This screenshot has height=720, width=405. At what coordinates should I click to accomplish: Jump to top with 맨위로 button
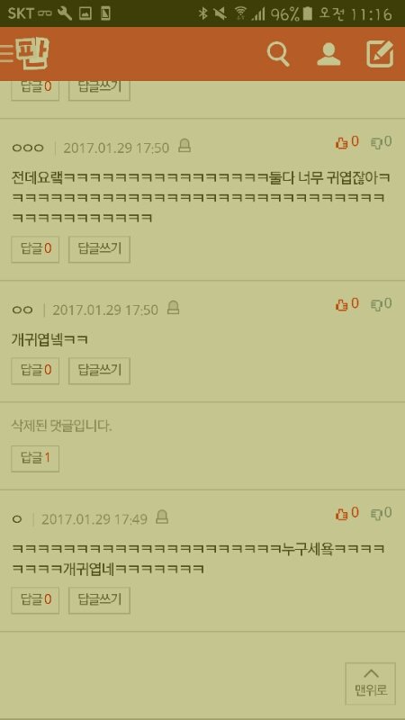(371, 683)
